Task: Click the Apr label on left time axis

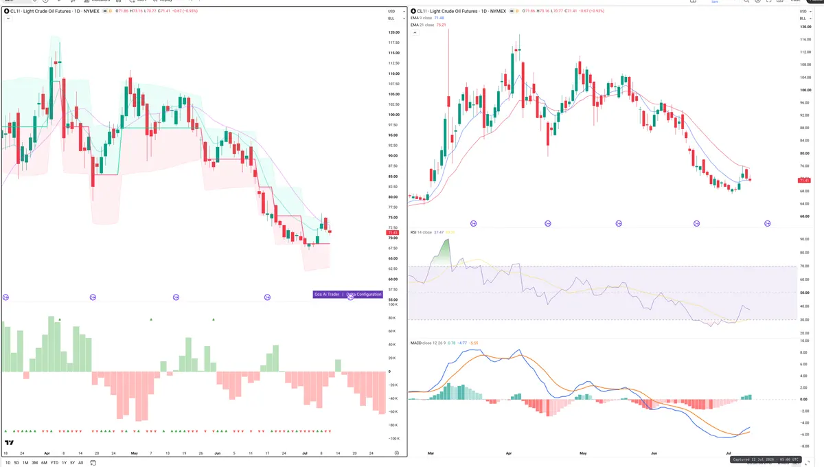Action: coord(47,453)
